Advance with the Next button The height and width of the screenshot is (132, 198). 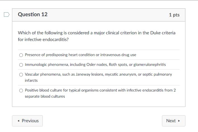174,121
